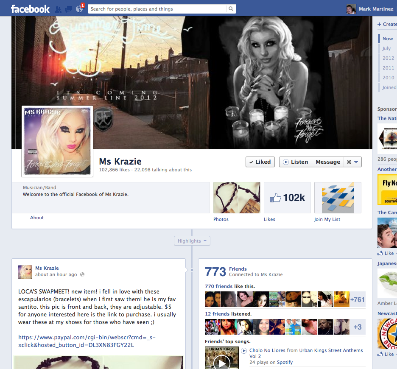Screen dimensions: 397x369
Task: Show +3 more friends who listened
Action: tap(358, 327)
